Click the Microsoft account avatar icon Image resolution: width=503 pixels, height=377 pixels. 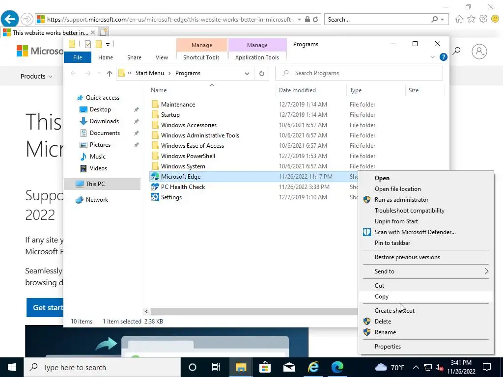coord(479,51)
